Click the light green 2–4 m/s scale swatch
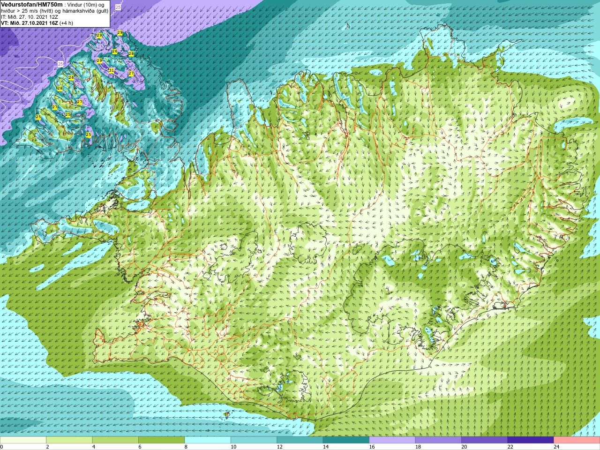This screenshot has width=600, height=450. [69, 440]
